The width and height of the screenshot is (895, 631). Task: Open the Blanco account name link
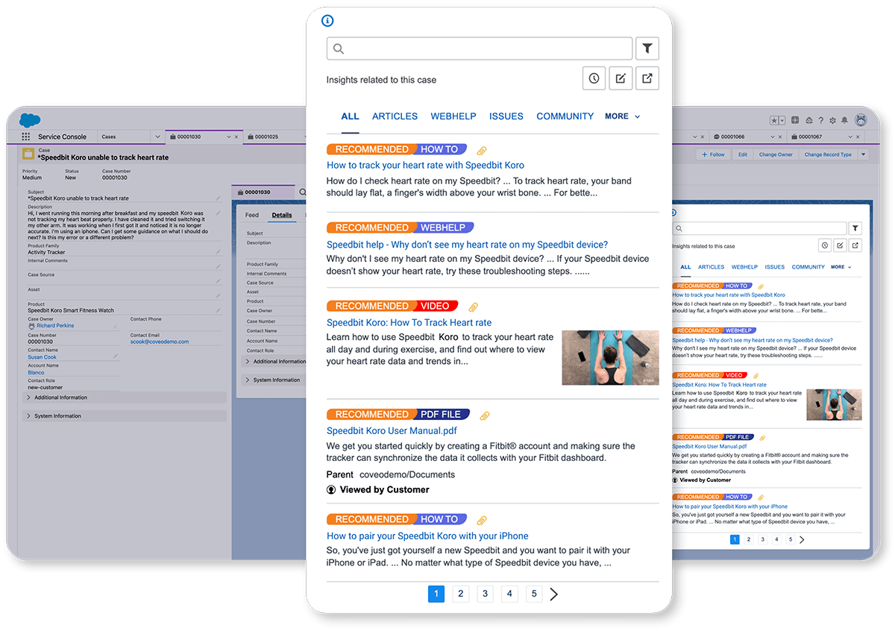click(36, 373)
